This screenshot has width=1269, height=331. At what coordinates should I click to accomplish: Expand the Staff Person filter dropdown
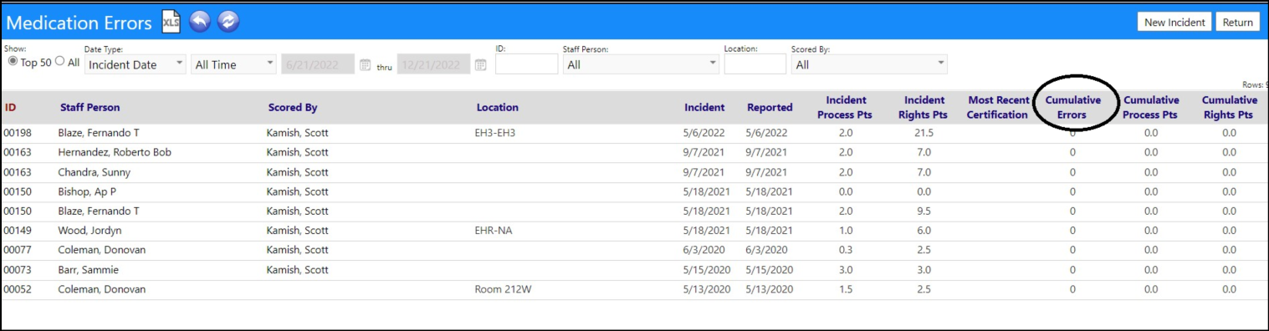[641, 64]
